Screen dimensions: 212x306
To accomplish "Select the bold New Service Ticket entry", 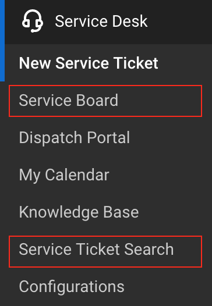I will tap(89, 63).
